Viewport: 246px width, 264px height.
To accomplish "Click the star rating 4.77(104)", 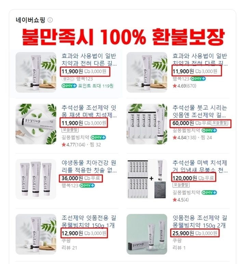I will coord(73,144).
